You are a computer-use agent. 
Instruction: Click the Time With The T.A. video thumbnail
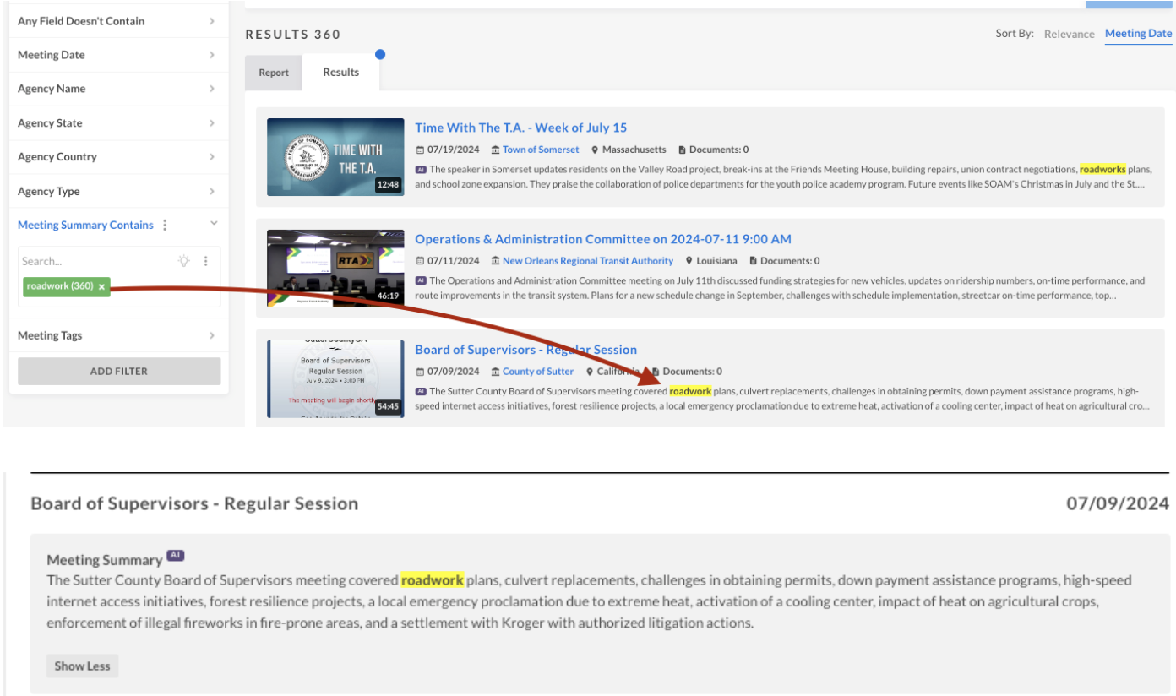[x=335, y=157]
